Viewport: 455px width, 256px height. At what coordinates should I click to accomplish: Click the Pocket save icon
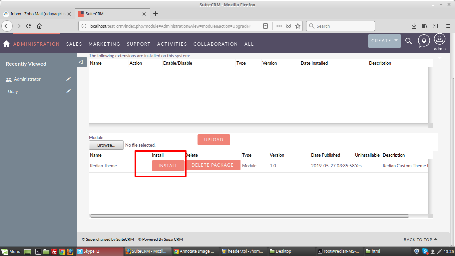(x=288, y=26)
